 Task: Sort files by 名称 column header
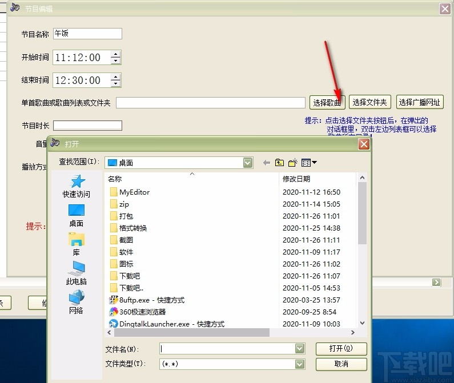tap(192, 179)
